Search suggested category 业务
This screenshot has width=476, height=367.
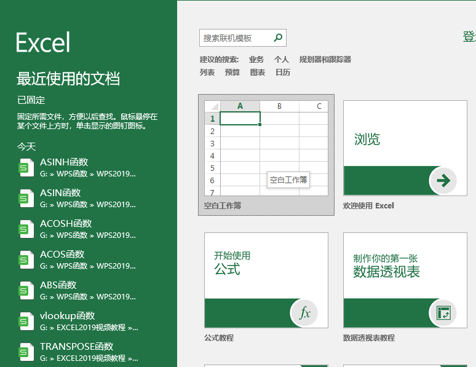pos(256,60)
